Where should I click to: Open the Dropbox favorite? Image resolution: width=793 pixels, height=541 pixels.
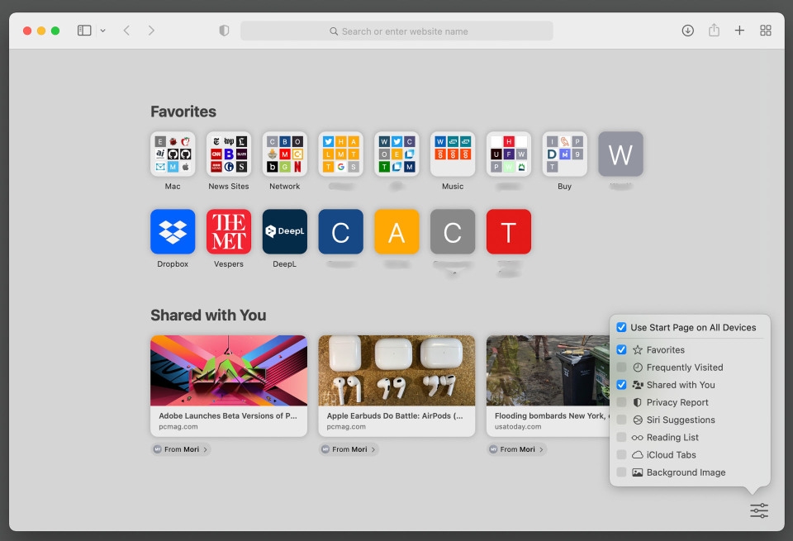[172, 231]
